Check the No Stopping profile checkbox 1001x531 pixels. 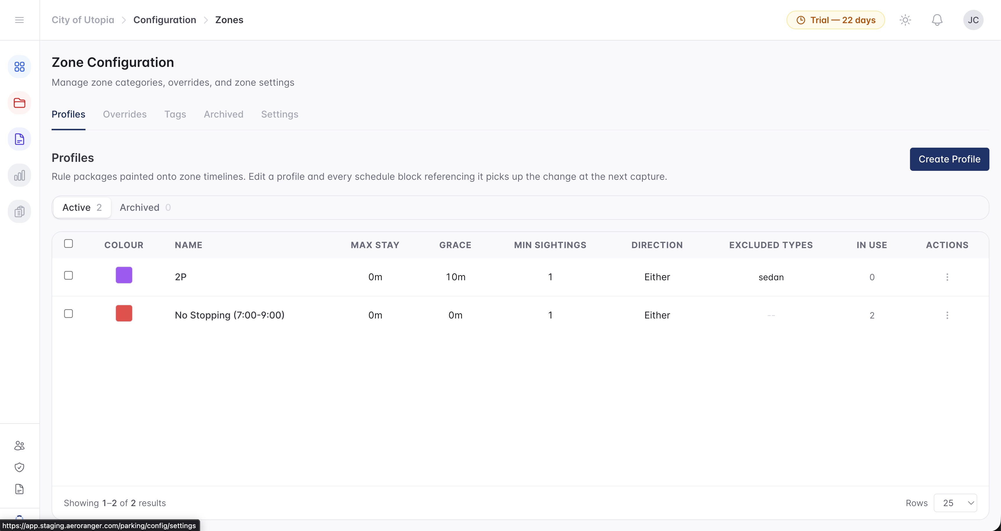point(68,314)
